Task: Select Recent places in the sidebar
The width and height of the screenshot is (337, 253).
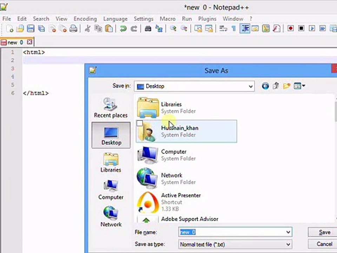Action: (x=111, y=108)
